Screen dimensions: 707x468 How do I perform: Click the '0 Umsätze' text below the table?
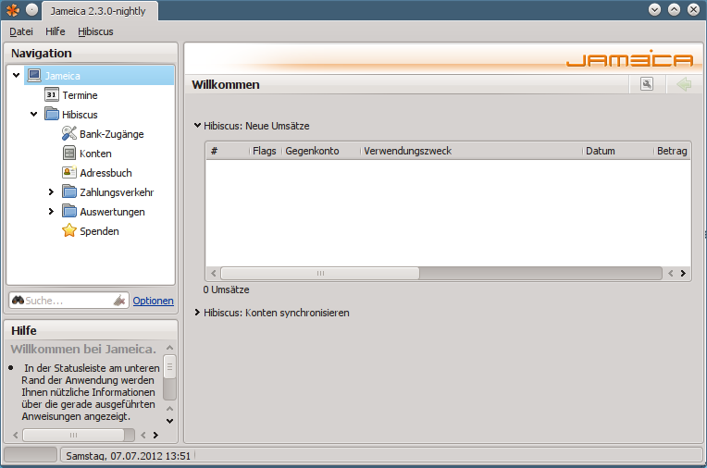226,289
